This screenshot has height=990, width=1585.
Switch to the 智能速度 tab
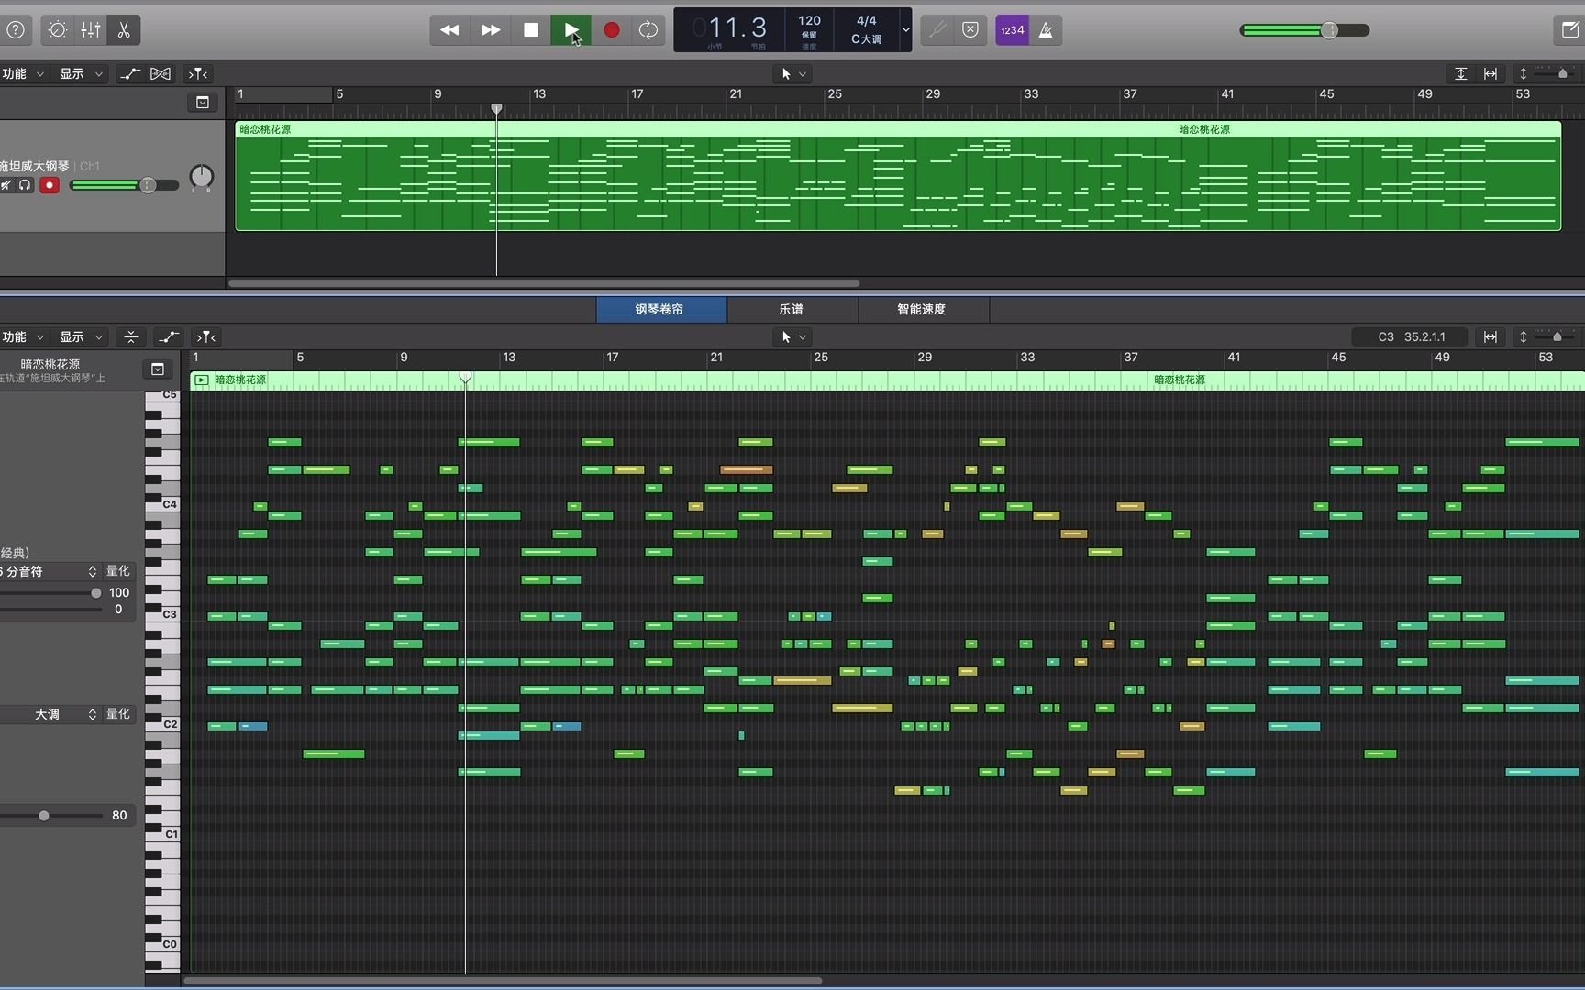click(923, 309)
